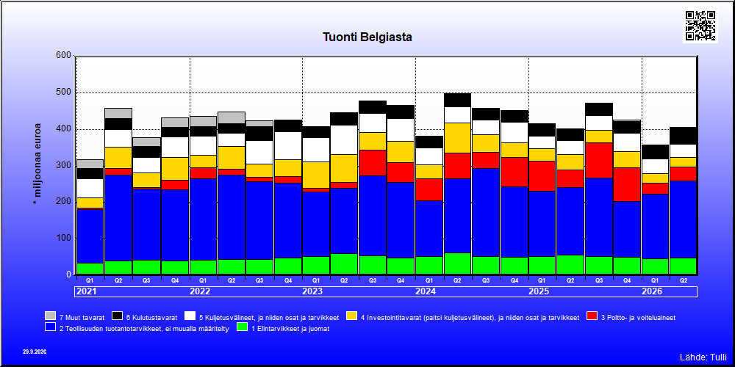Click the year label 2022
Screen dimensions: 735x367
200,291
